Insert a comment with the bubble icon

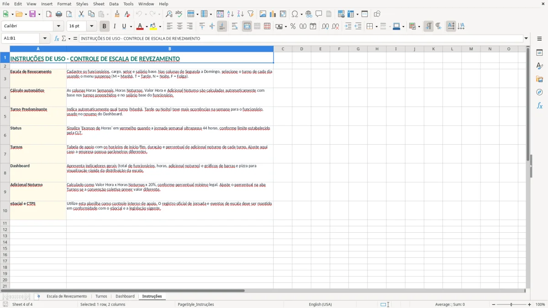coord(319,14)
